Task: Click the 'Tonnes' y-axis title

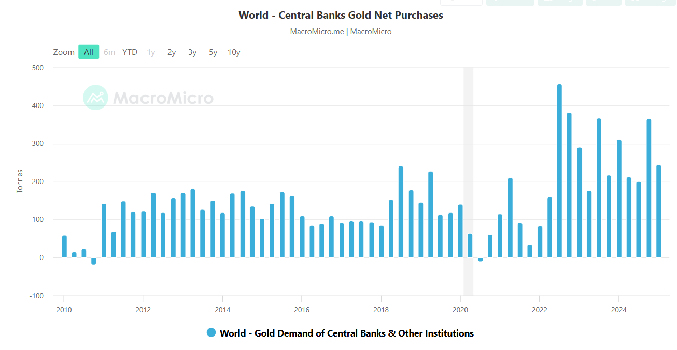Action: 20,181
